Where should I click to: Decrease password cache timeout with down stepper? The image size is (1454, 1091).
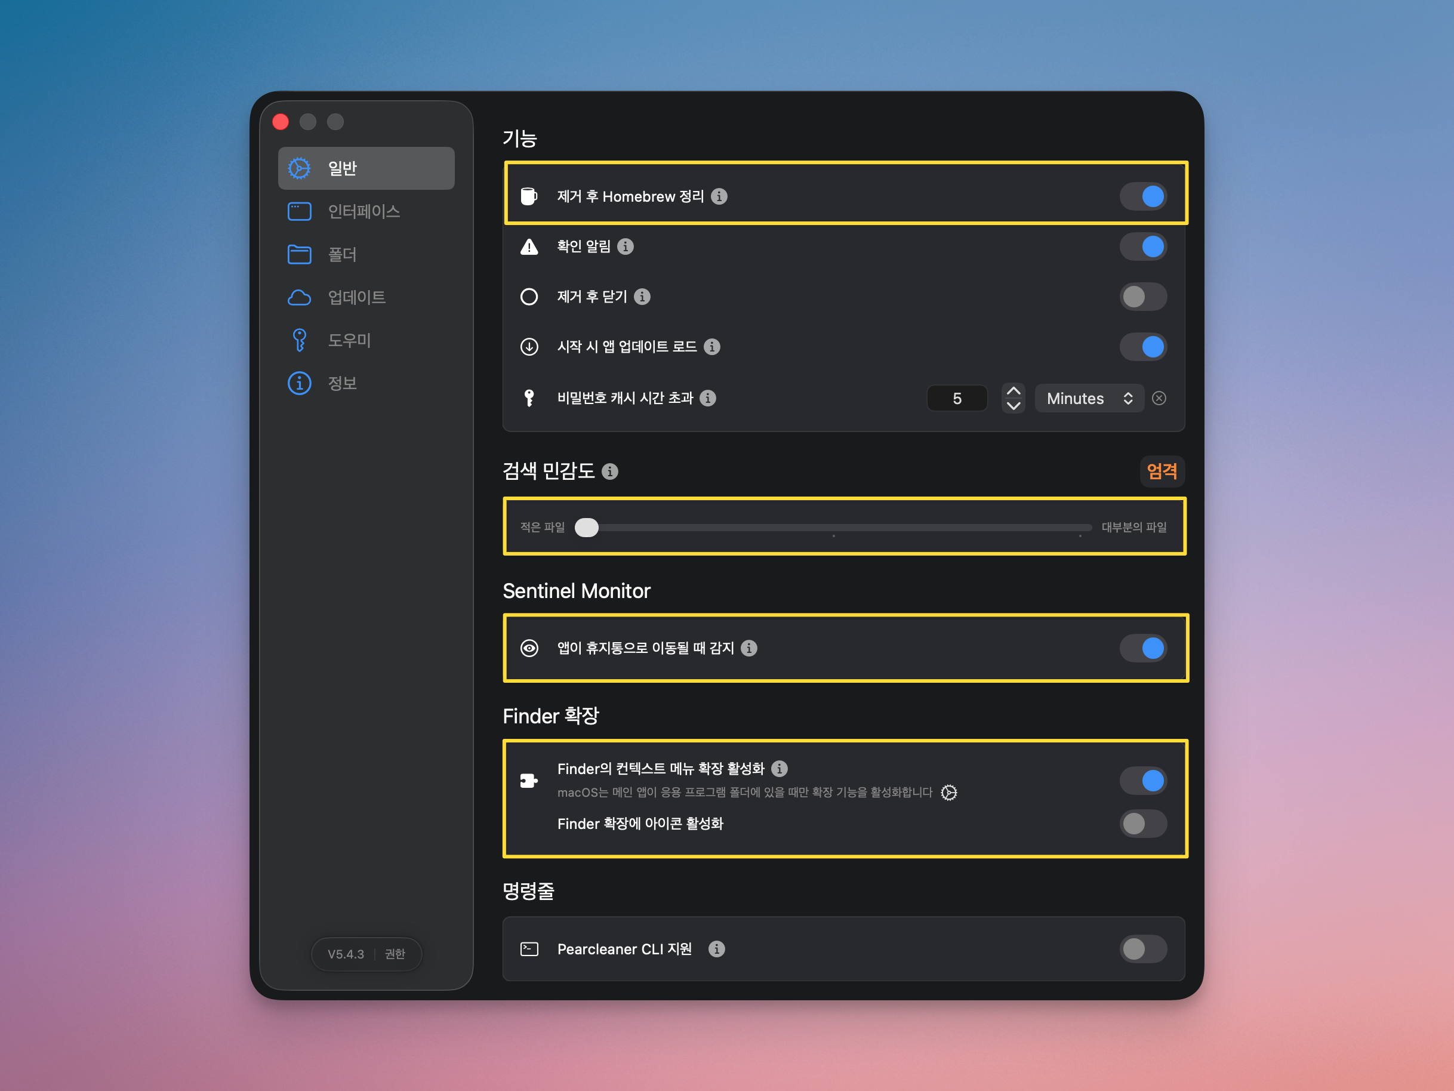[1014, 406]
